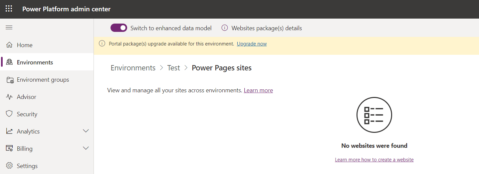
Task: Go to Environments breadcrumb
Action: [x=133, y=68]
